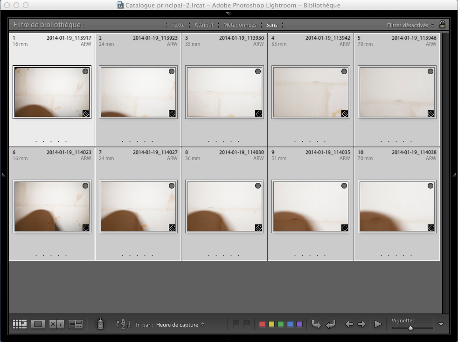Image resolution: width=458 pixels, height=342 pixels.
Task: Select the Painter spray can tool
Action: (100, 324)
